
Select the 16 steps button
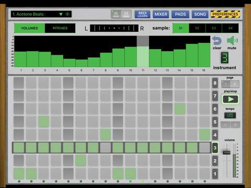116,14
